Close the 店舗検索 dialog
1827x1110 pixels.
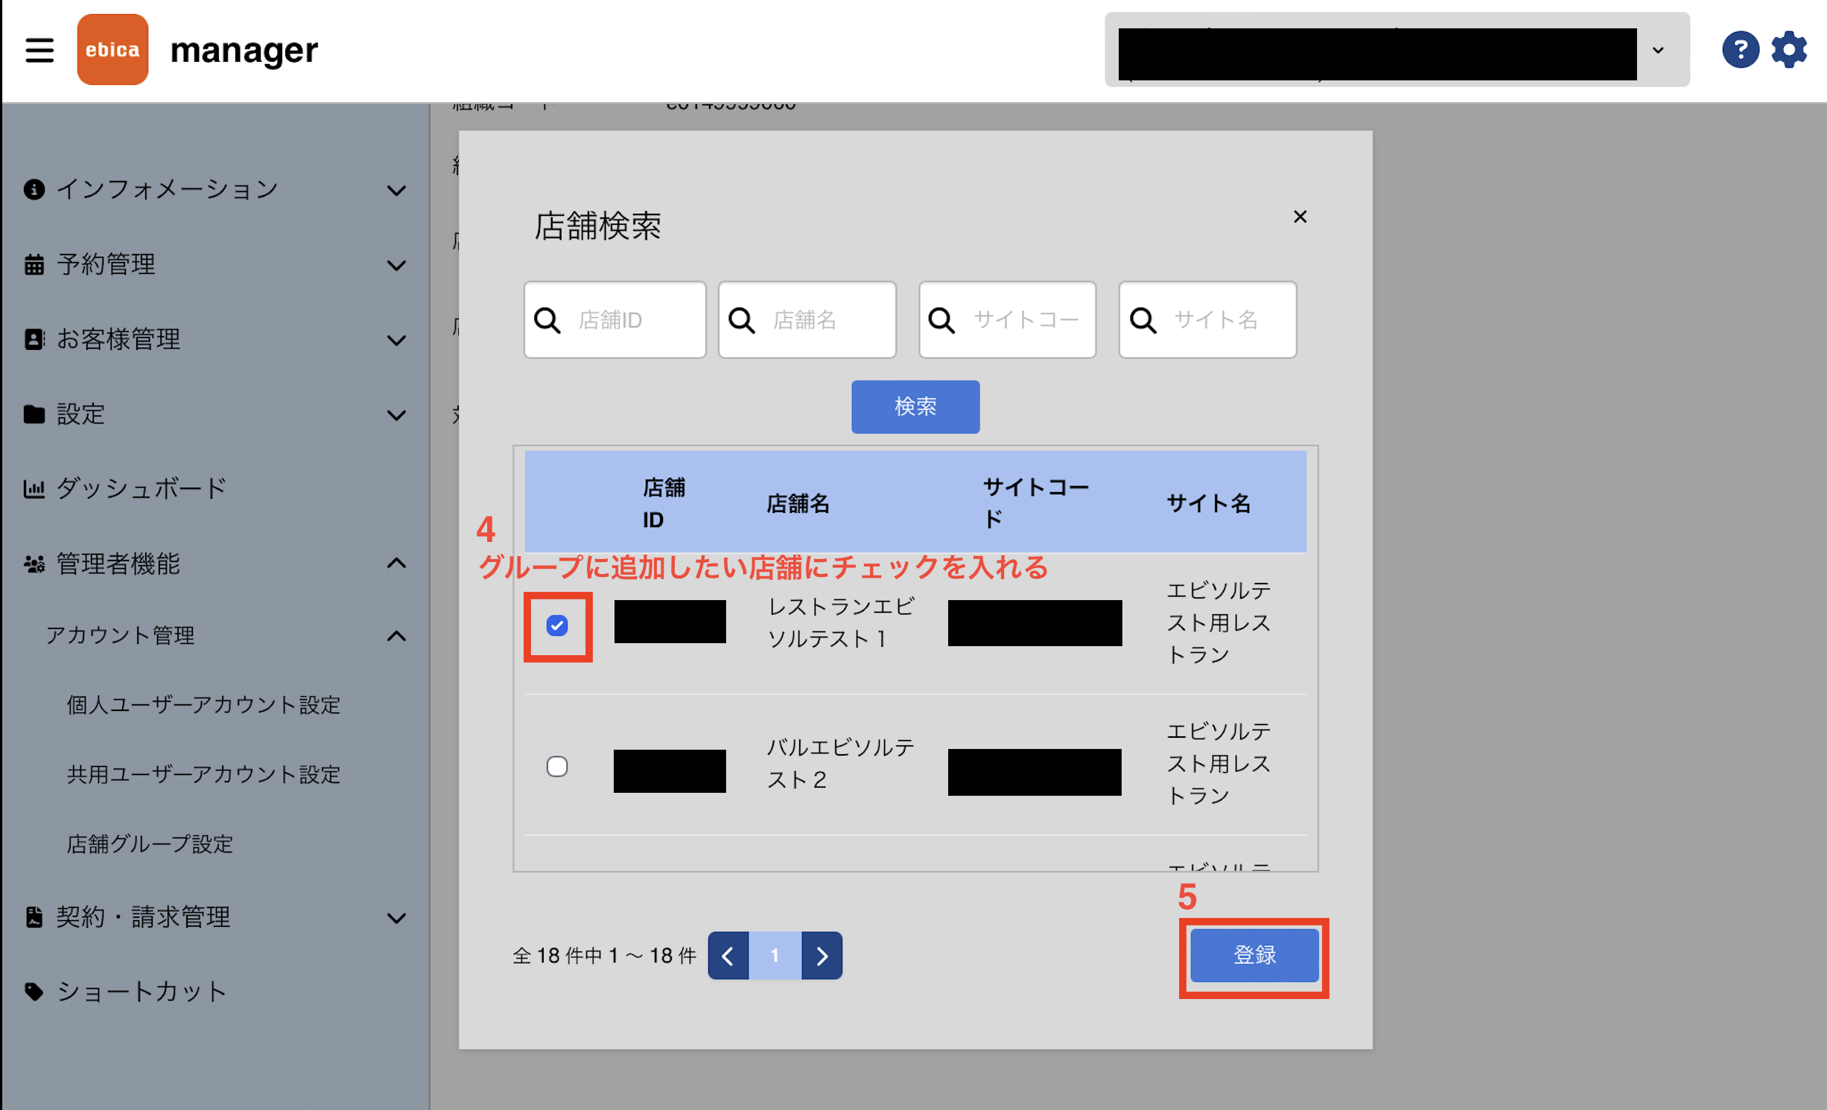(x=1300, y=217)
